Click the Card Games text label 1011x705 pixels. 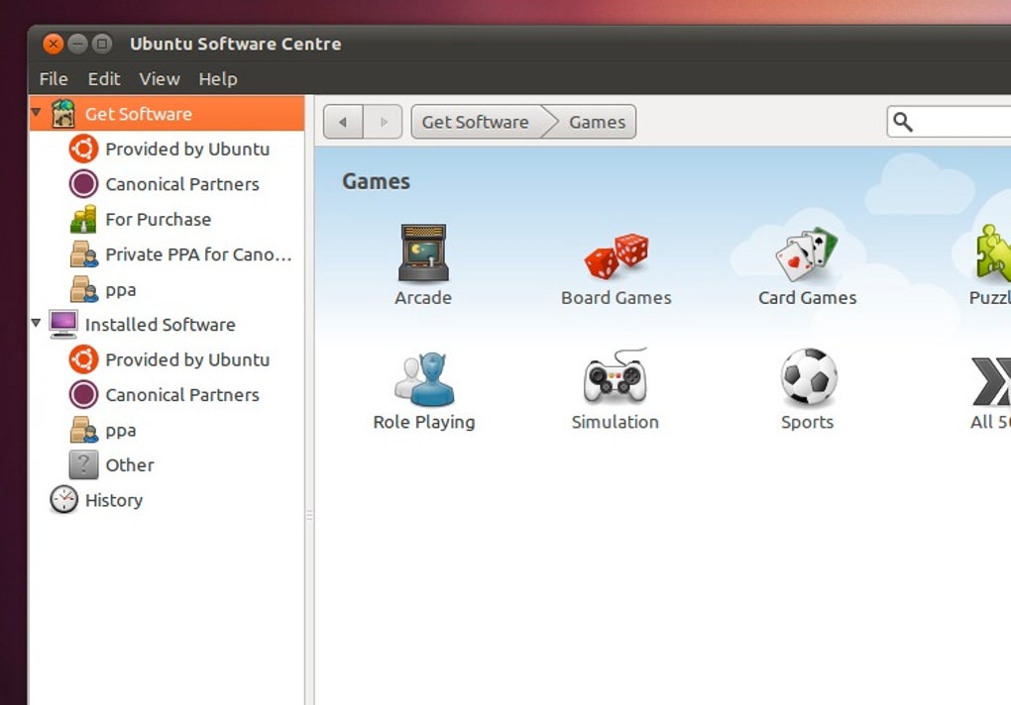point(807,297)
